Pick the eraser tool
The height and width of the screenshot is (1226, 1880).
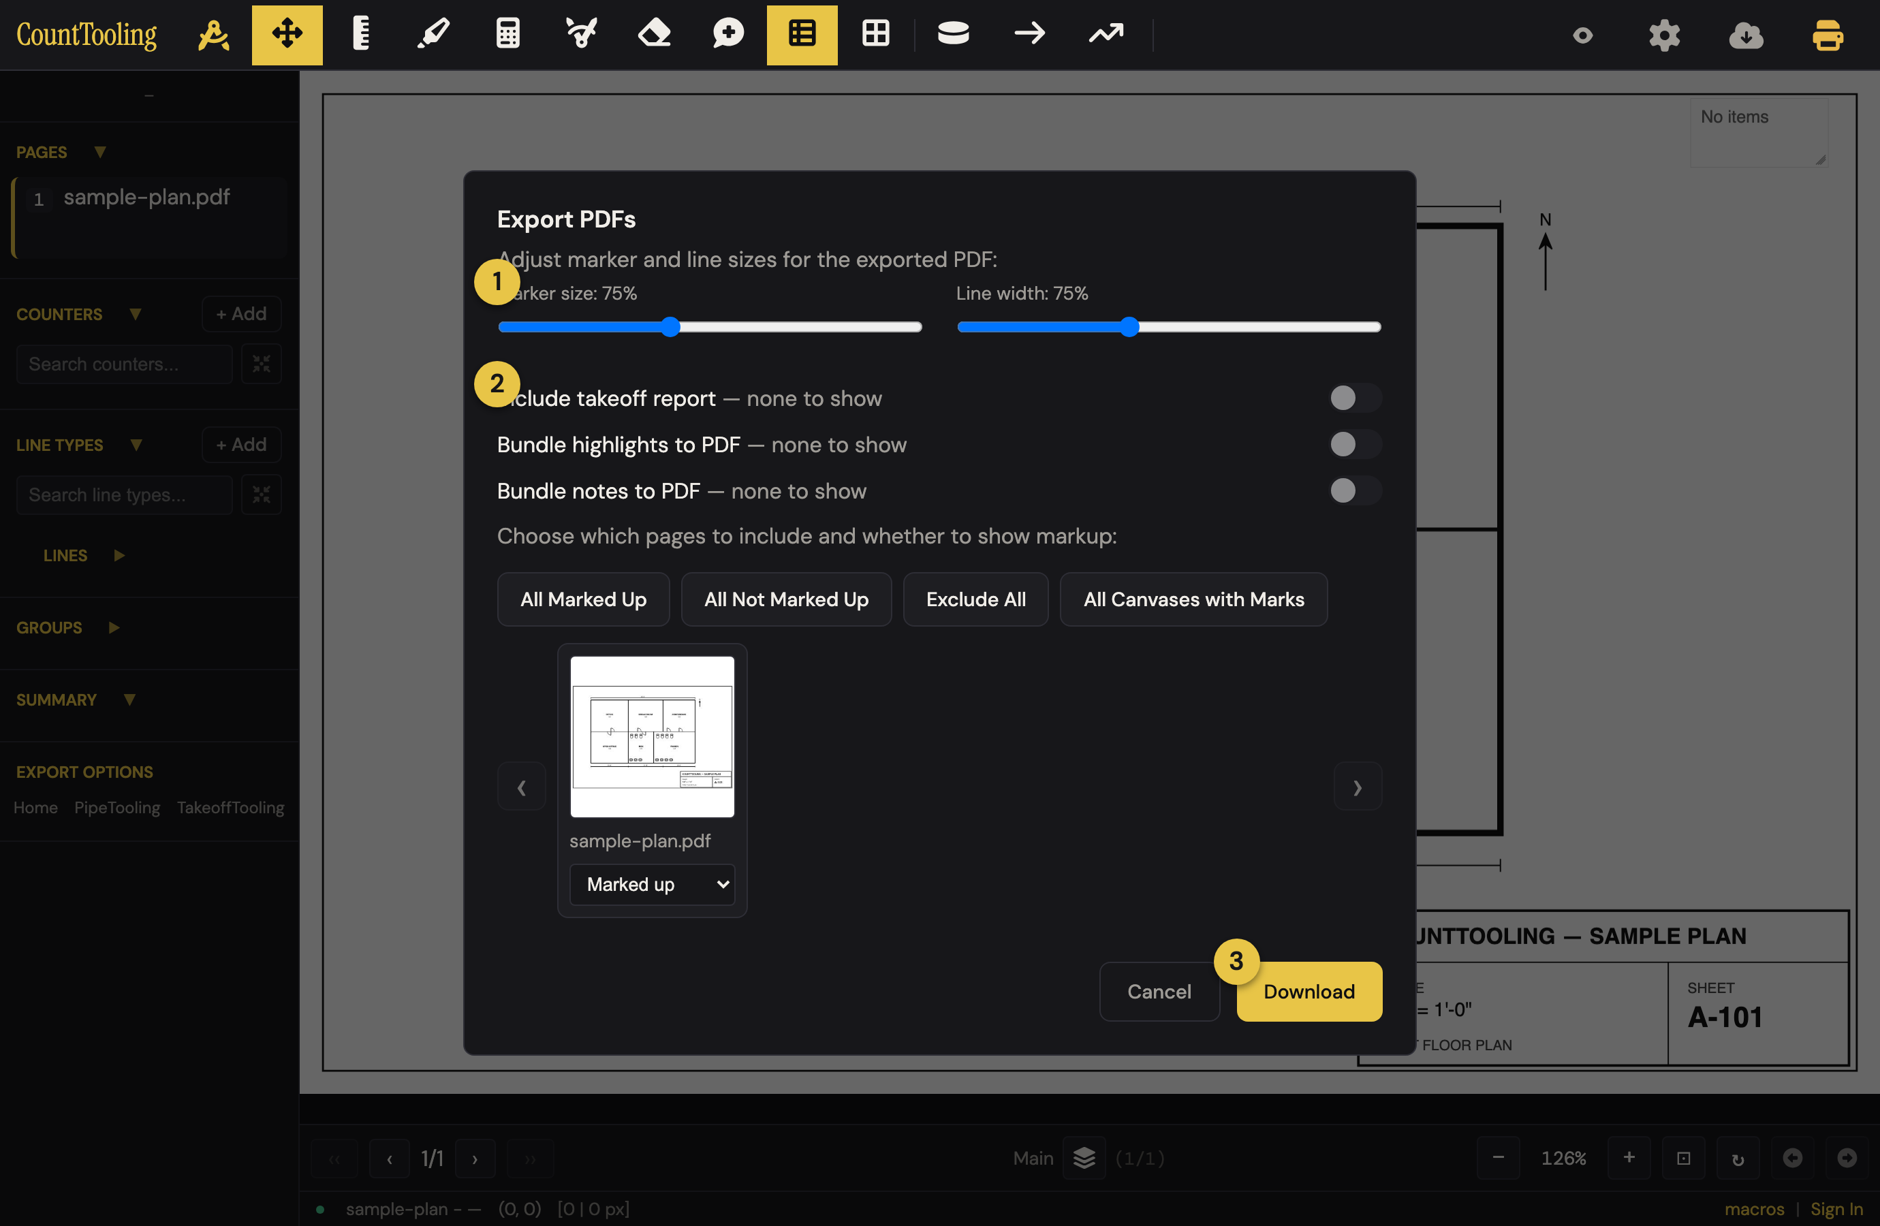pyautogui.click(x=654, y=35)
